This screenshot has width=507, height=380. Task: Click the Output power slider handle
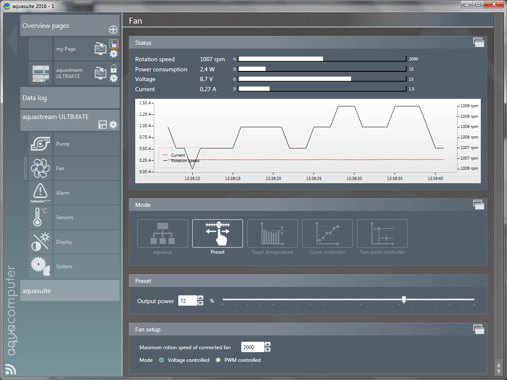pos(404,300)
